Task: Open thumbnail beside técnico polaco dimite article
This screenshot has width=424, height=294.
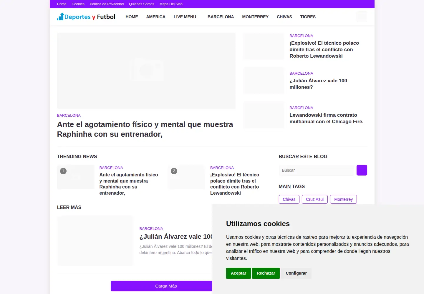Action: click(264, 46)
